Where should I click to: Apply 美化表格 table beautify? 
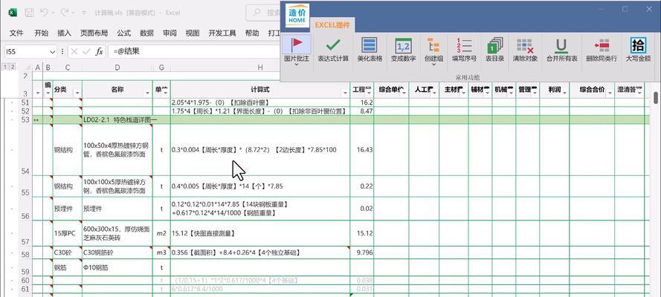370,50
